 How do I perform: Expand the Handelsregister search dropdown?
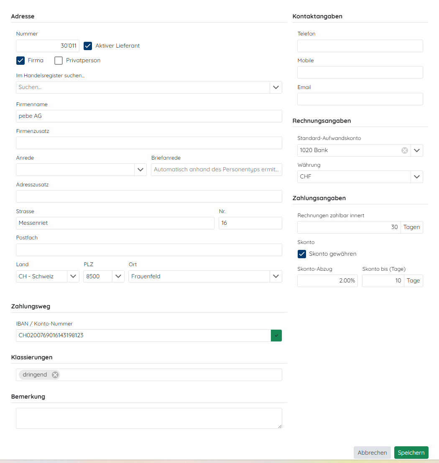[276, 87]
